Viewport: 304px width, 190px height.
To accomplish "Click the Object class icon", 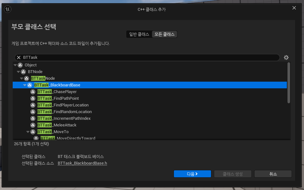I will 20,65.
